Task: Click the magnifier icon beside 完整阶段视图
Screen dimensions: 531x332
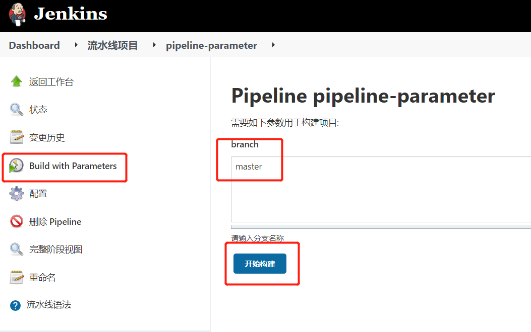Action: (x=16, y=250)
